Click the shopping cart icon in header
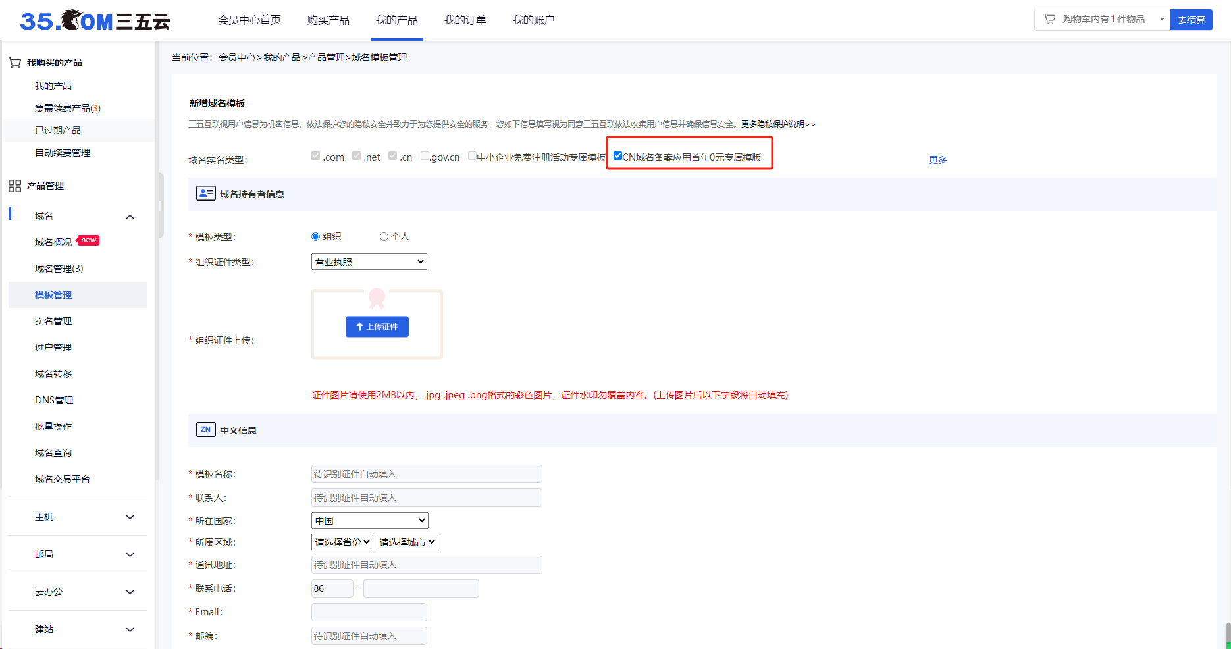The image size is (1231, 649). point(1049,20)
